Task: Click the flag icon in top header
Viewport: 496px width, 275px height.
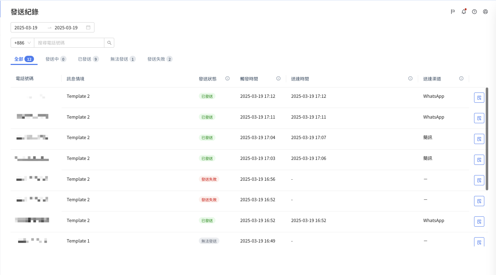Action: [x=452, y=12]
